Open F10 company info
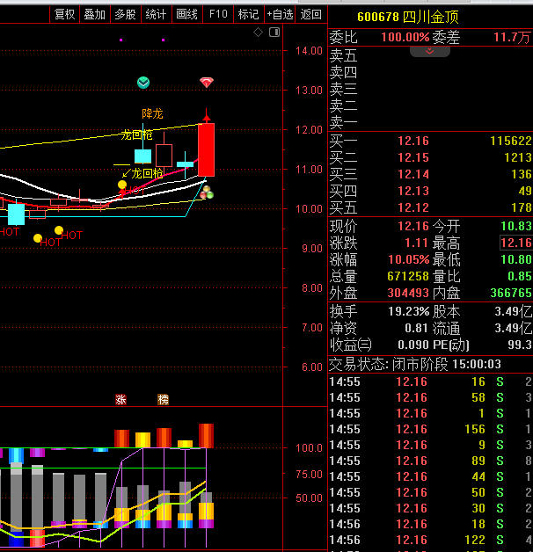This screenshot has width=533, height=552. pyautogui.click(x=218, y=14)
